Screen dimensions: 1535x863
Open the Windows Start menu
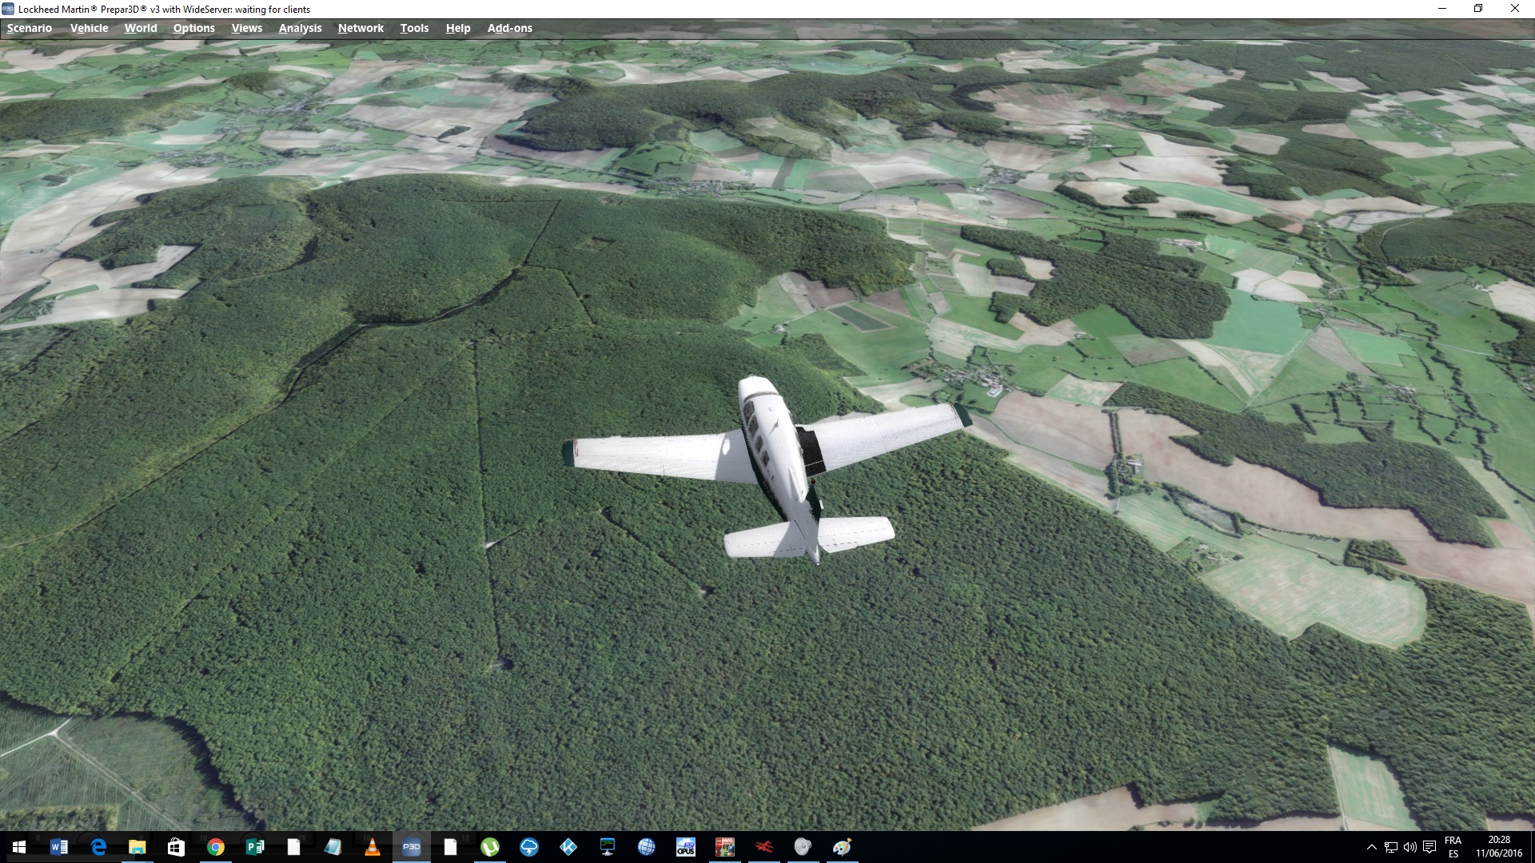19,847
